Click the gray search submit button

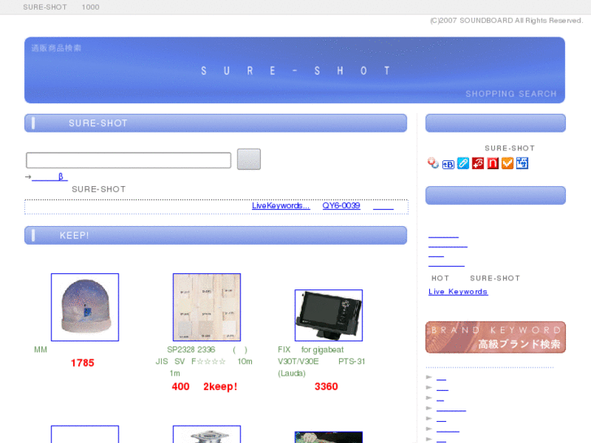[x=249, y=159]
